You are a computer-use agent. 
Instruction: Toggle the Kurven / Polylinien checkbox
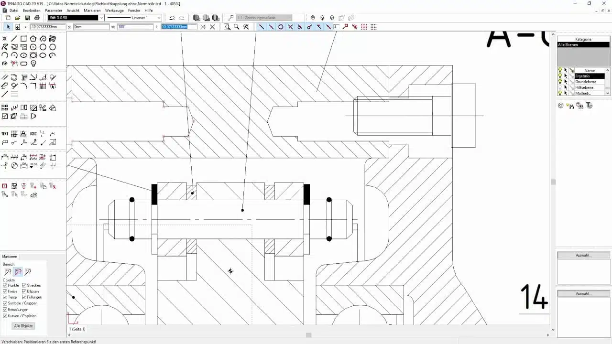click(5, 316)
